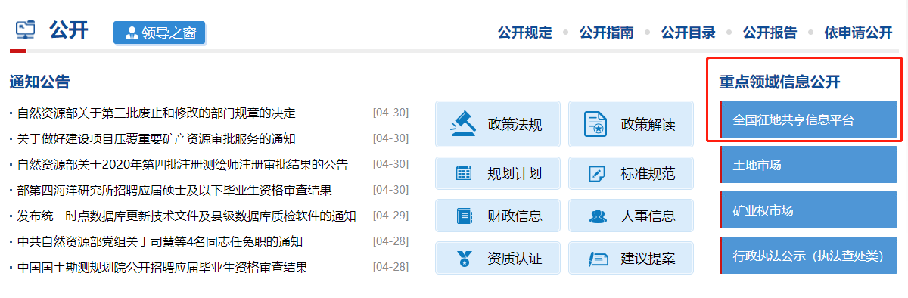The height and width of the screenshot is (298, 908).
Task: Click the monitor icon beside 公开 heading
Action: pos(25,31)
